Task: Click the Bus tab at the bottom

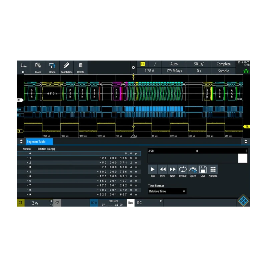Action: 130,203
